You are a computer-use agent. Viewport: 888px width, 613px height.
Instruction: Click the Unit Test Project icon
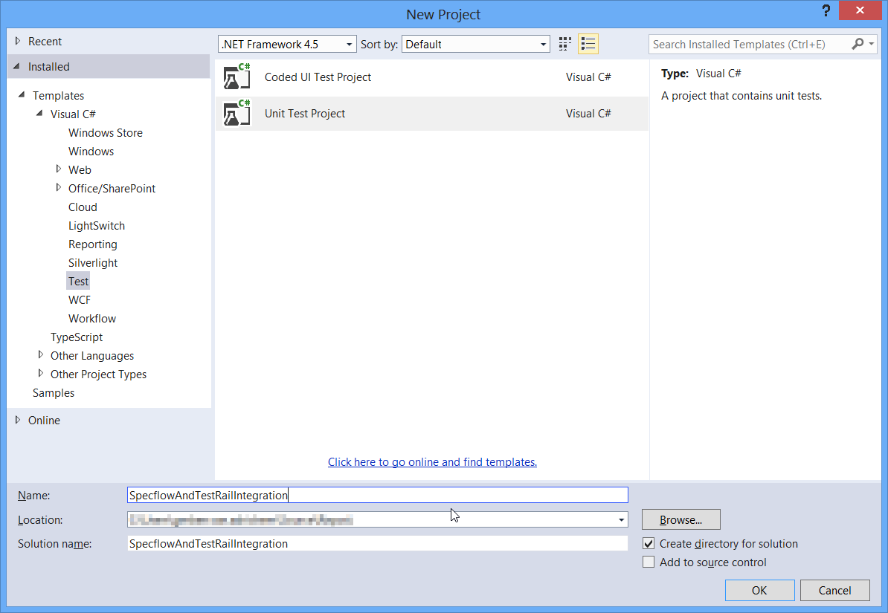tap(237, 114)
